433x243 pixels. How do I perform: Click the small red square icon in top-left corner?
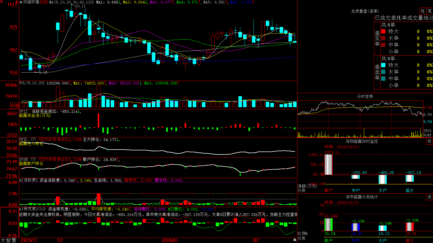coord(1,1)
